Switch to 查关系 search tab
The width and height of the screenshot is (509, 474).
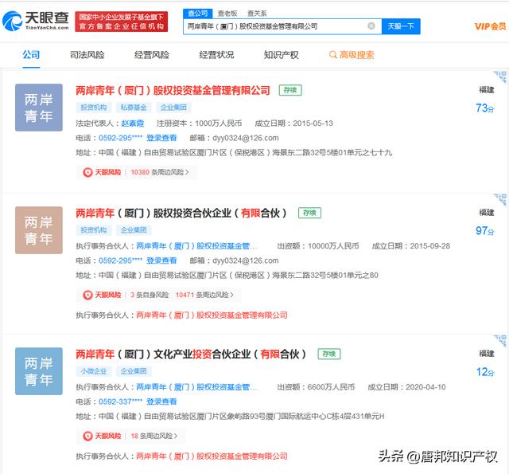257,14
